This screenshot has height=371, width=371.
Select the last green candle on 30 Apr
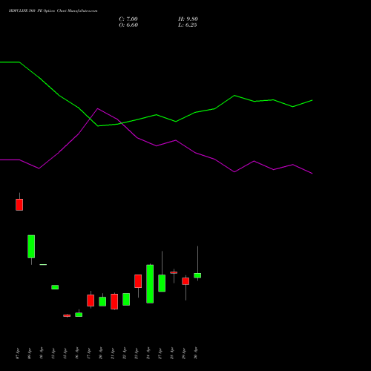197,275
